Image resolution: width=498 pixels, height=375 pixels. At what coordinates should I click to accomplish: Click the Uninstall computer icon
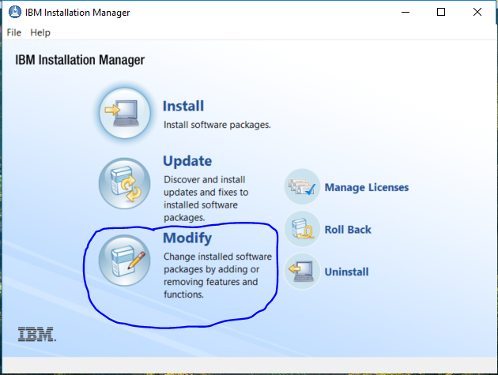coord(302,272)
